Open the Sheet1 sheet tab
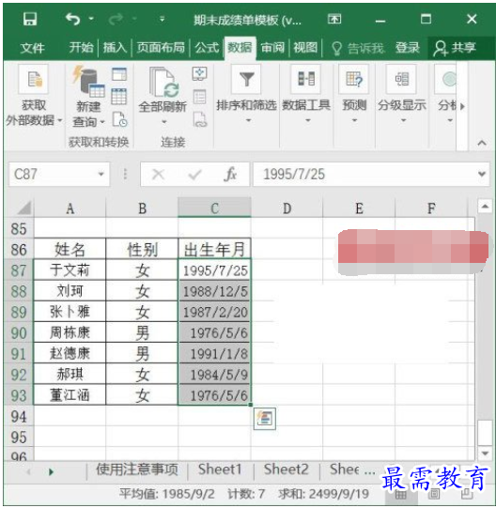 [220, 470]
